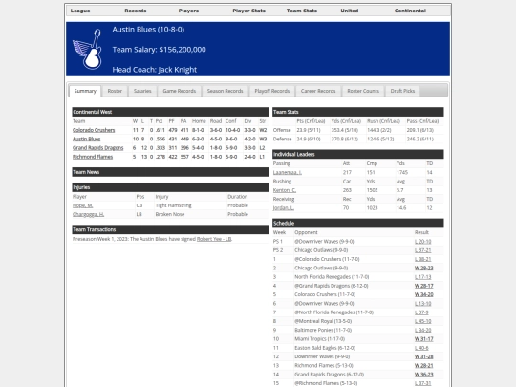
Task: Open injured player Chargogga, H. profile
Action: point(88,214)
